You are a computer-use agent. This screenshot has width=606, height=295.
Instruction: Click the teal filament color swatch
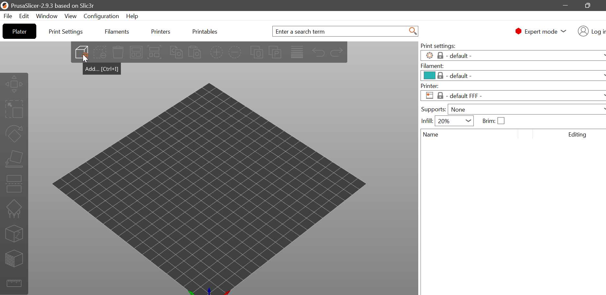[429, 75]
